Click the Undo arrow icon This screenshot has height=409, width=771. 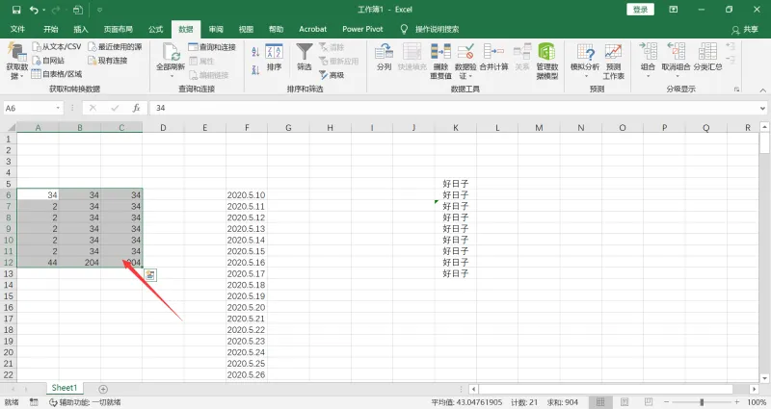[x=33, y=10]
